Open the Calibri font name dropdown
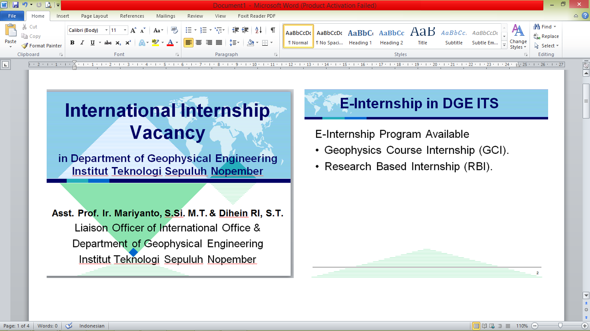The height and width of the screenshot is (331, 590). tap(106, 30)
